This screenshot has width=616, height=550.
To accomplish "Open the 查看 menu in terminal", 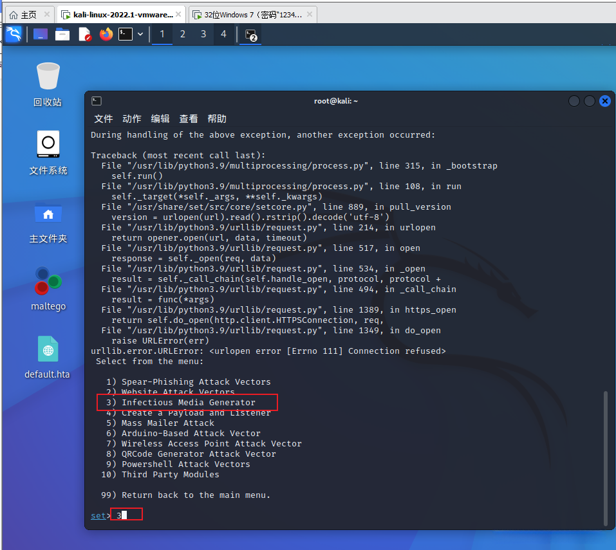I will (189, 118).
